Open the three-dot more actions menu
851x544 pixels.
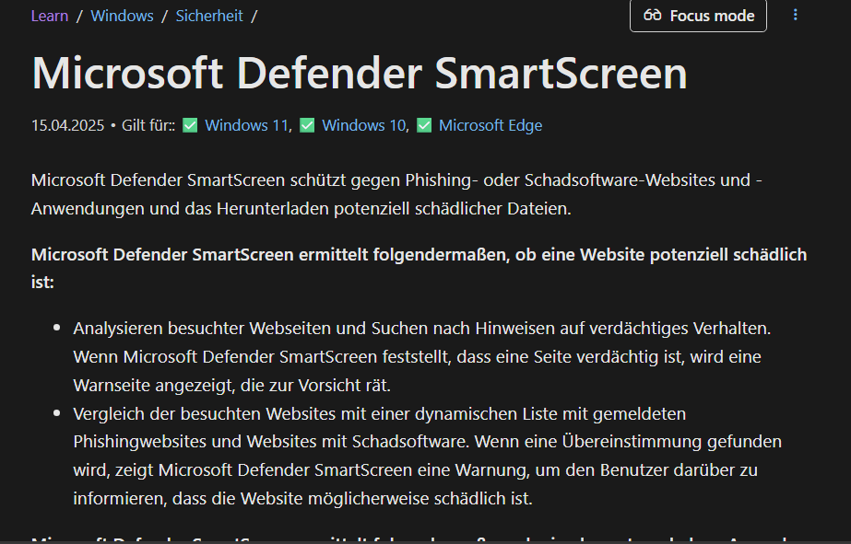(795, 15)
